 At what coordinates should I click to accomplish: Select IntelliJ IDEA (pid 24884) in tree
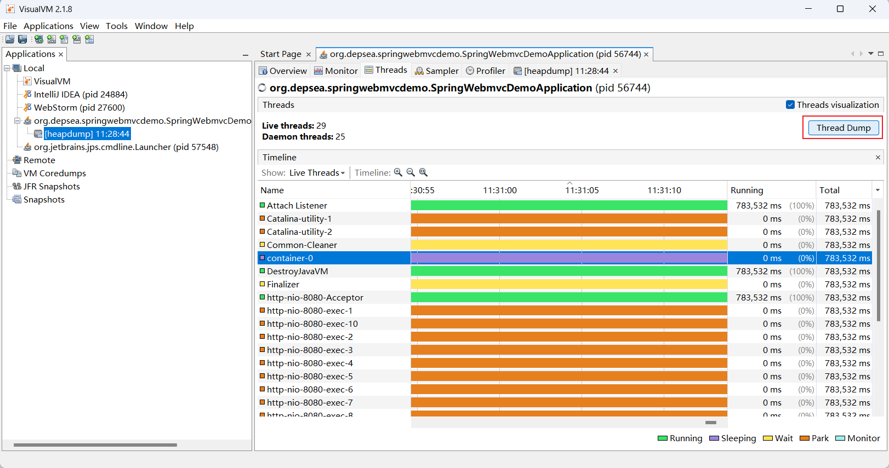(x=80, y=95)
